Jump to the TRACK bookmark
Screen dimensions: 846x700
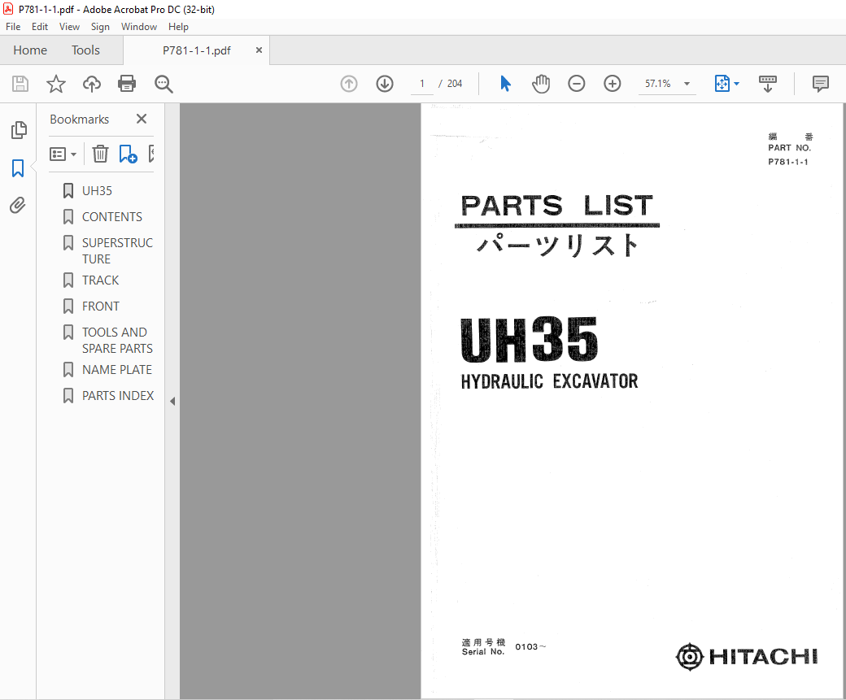[x=100, y=280]
